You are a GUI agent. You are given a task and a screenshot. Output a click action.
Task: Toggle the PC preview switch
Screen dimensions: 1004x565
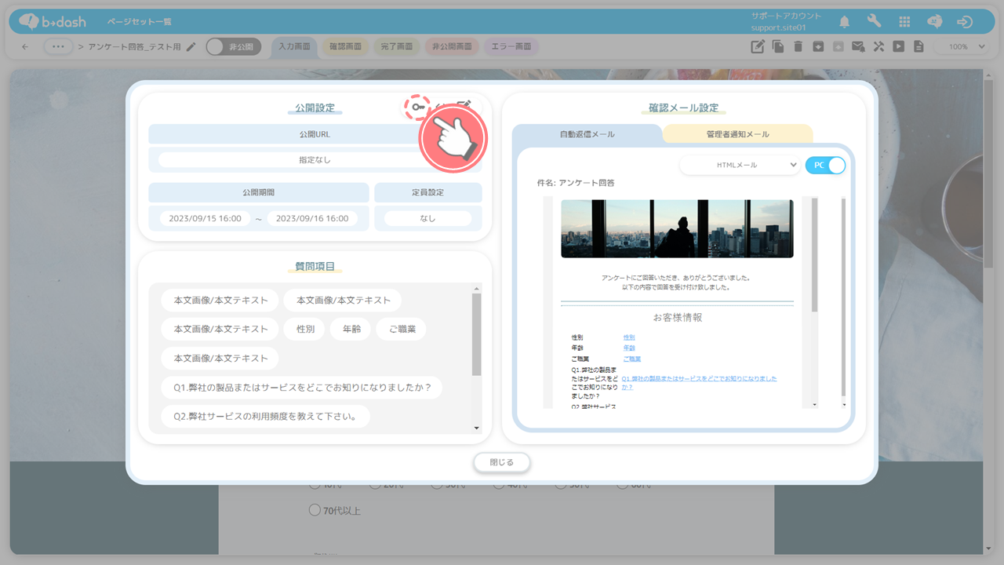[x=825, y=166]
